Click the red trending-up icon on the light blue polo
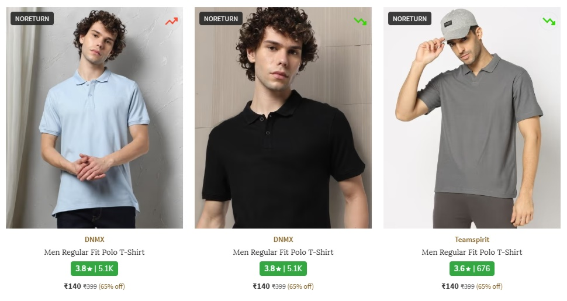This screenshot has height=301, width=567. click(171, 22)
